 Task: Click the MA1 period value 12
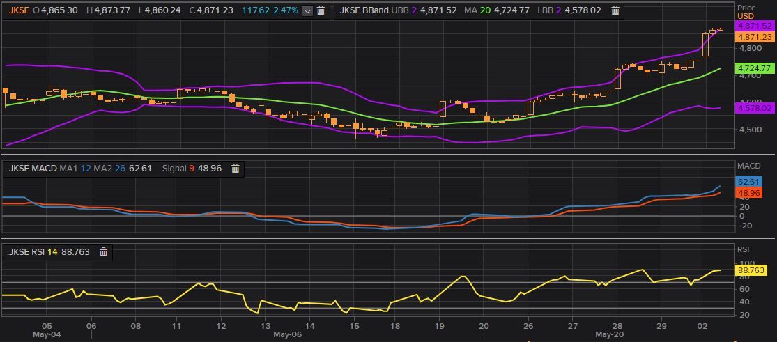click(86, 169)
